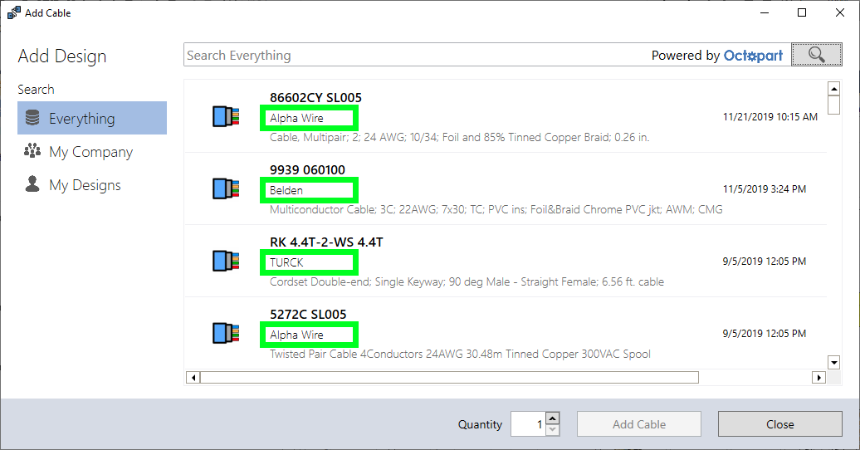This screenshot has height=450, width=860.
Task: Click the 11/21/2019 10:15 AM date
Action: (770, 117)
